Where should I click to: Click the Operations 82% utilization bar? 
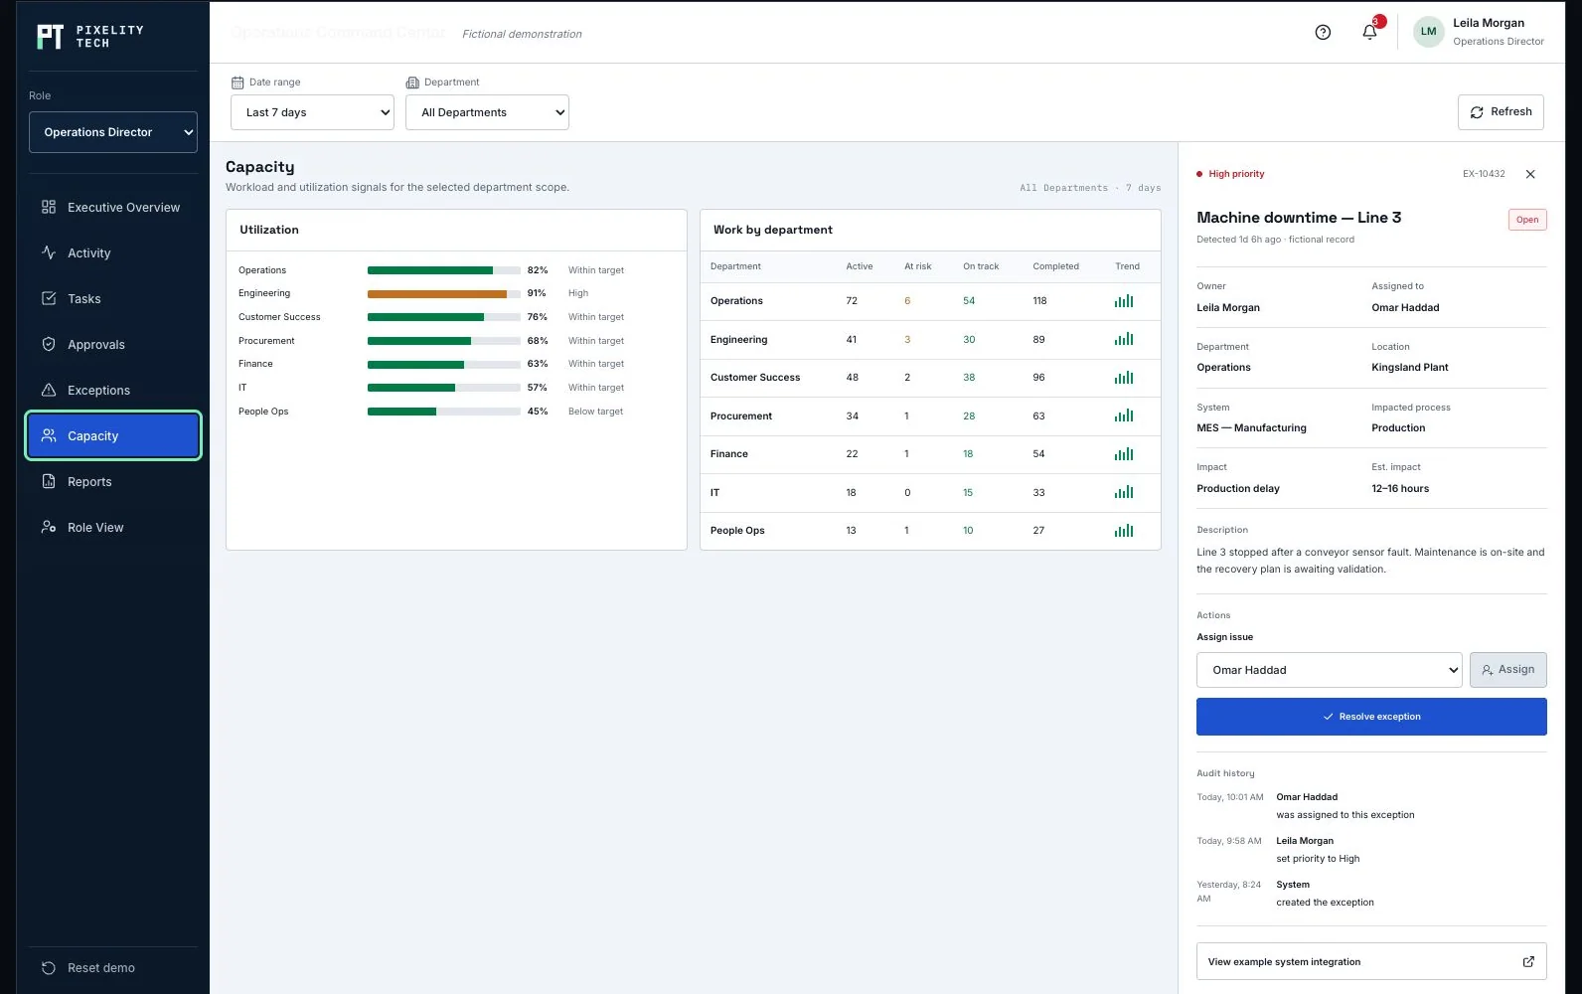tap(444, 270)
